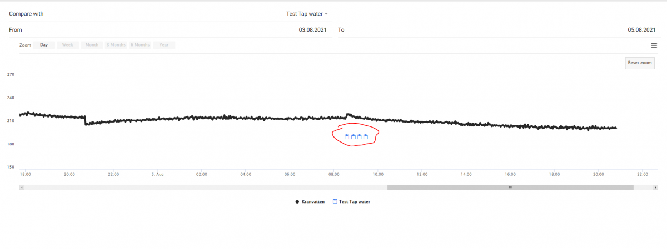This screenshot has width=667, height=249.
Task: Click the 'Compare with' label
Action: click(26, 13)
